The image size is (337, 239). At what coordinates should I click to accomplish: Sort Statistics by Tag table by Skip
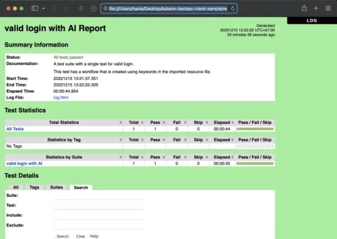(x=198, y=140)
